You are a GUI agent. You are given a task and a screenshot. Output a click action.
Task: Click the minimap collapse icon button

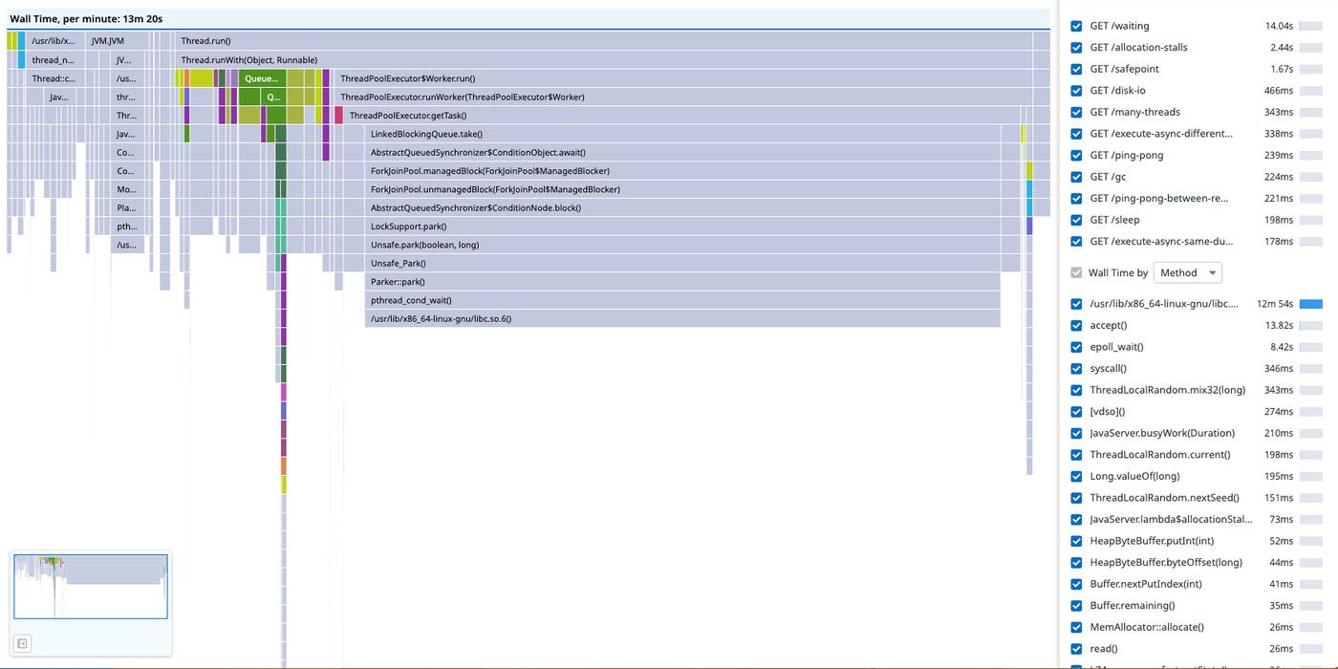(22, 643)
